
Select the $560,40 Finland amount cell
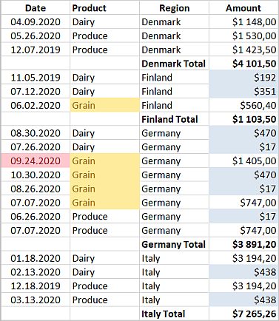tap(243, 105)
